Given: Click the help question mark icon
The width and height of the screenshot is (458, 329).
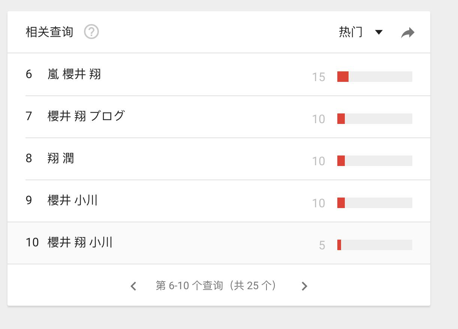Looking at the screenshot, I should click(x=91, y=32).
